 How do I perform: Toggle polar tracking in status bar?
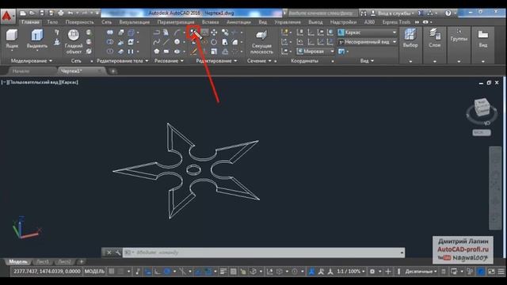(x=167, y=272)
